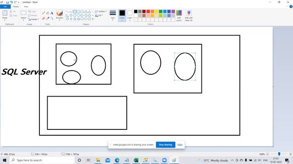Click the Copy button in Clipboard
The width and height of the screenshot is (293, 164).
click(13, 15)
